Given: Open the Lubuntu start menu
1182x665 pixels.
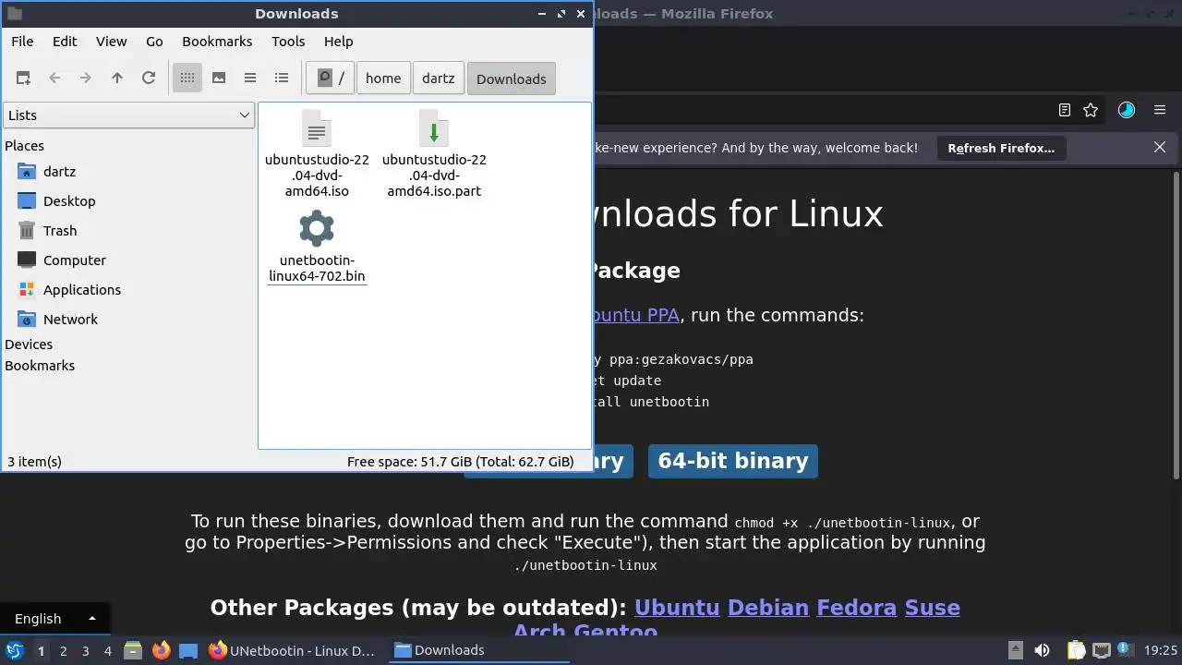Looking at the screenshot, I should [x=14, y=650].
